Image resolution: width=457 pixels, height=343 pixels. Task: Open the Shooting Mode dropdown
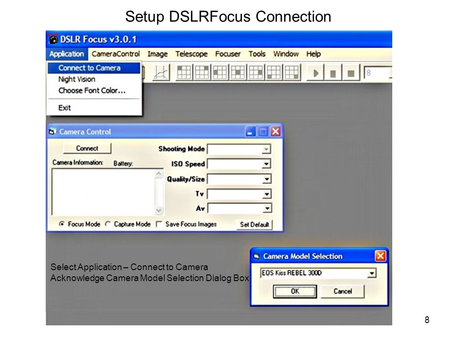[266, 149]
